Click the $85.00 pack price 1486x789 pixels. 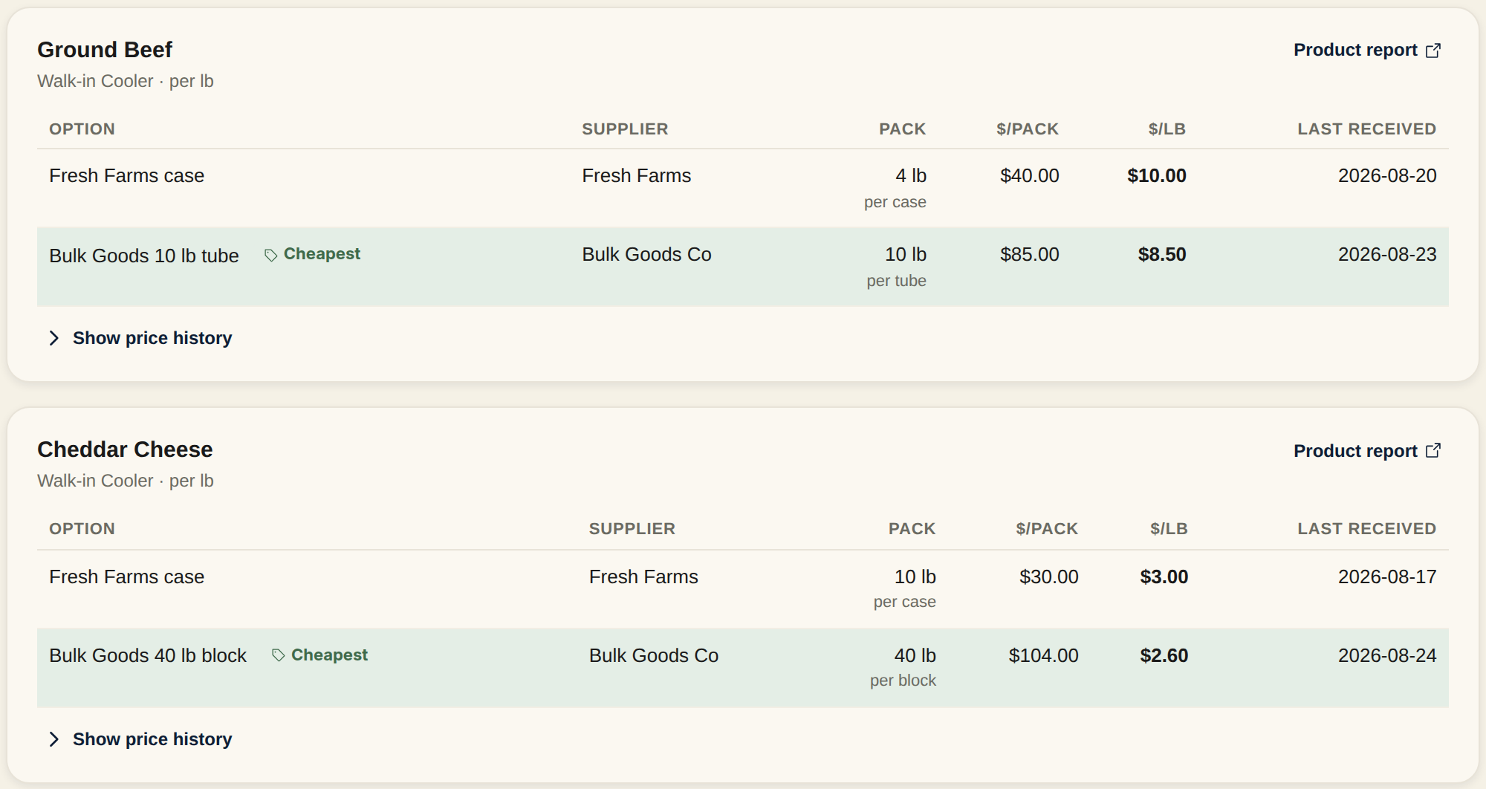1030,255
